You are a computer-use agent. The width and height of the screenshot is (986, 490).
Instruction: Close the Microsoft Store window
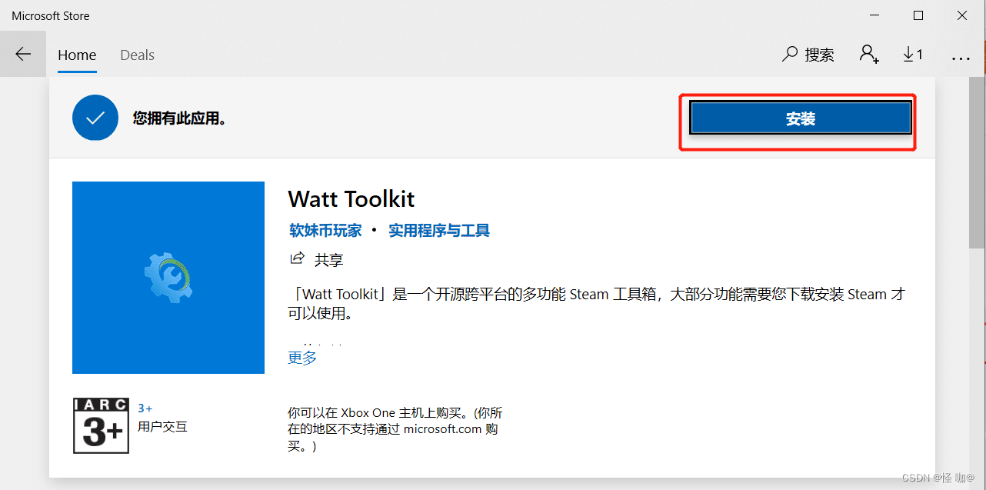[963, 15]
